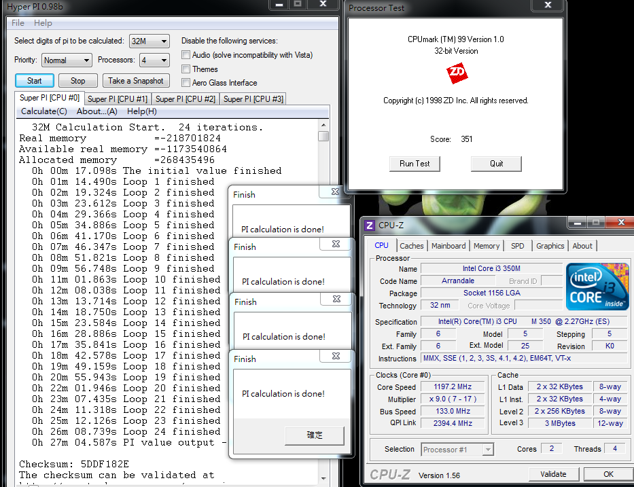Screen dimensions: 634x487
Task: Open the digits of pi dropdown (32M)
Action: tap(149, 41)
